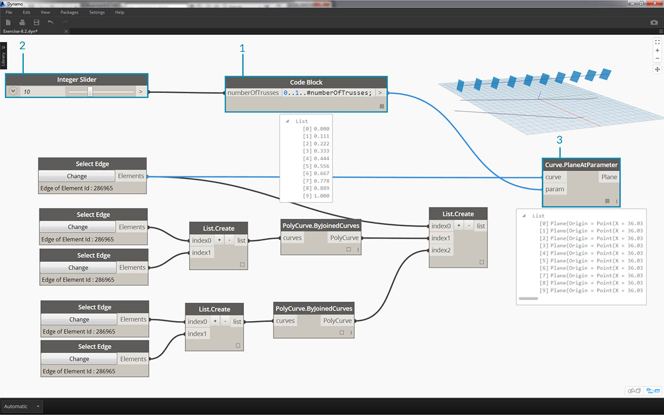Export workspace with the camera icon

[x=654, y=23]
